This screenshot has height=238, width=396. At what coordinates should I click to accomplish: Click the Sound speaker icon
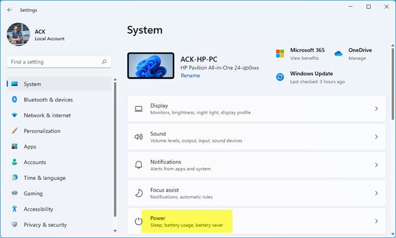[139, 137]
